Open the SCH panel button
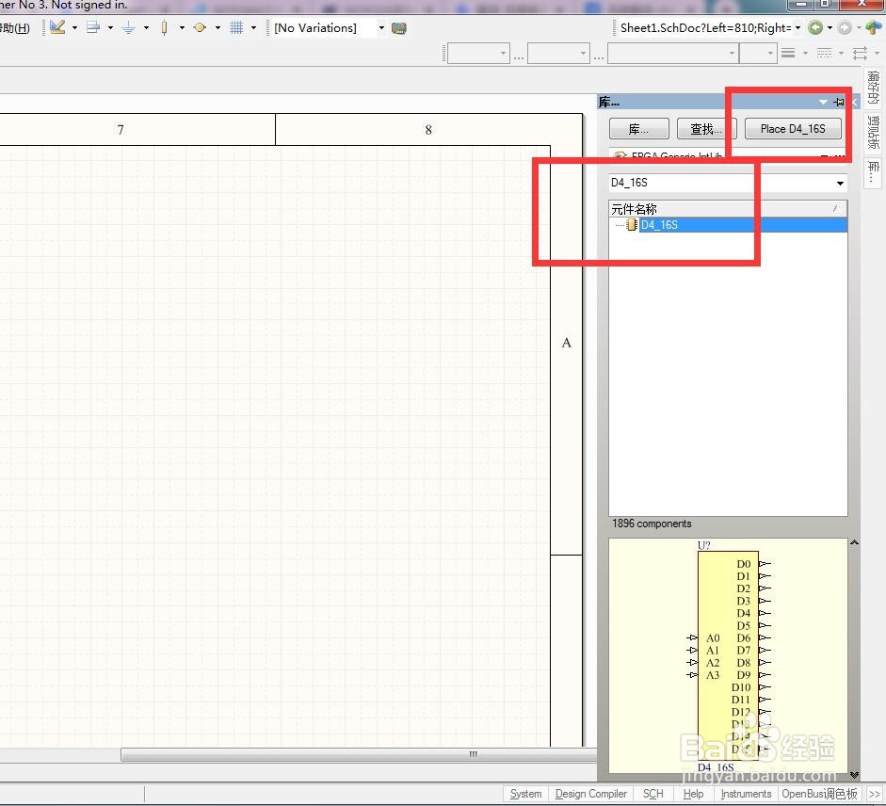The width and height of the screenshot is (886, 806). click(653, 794)
